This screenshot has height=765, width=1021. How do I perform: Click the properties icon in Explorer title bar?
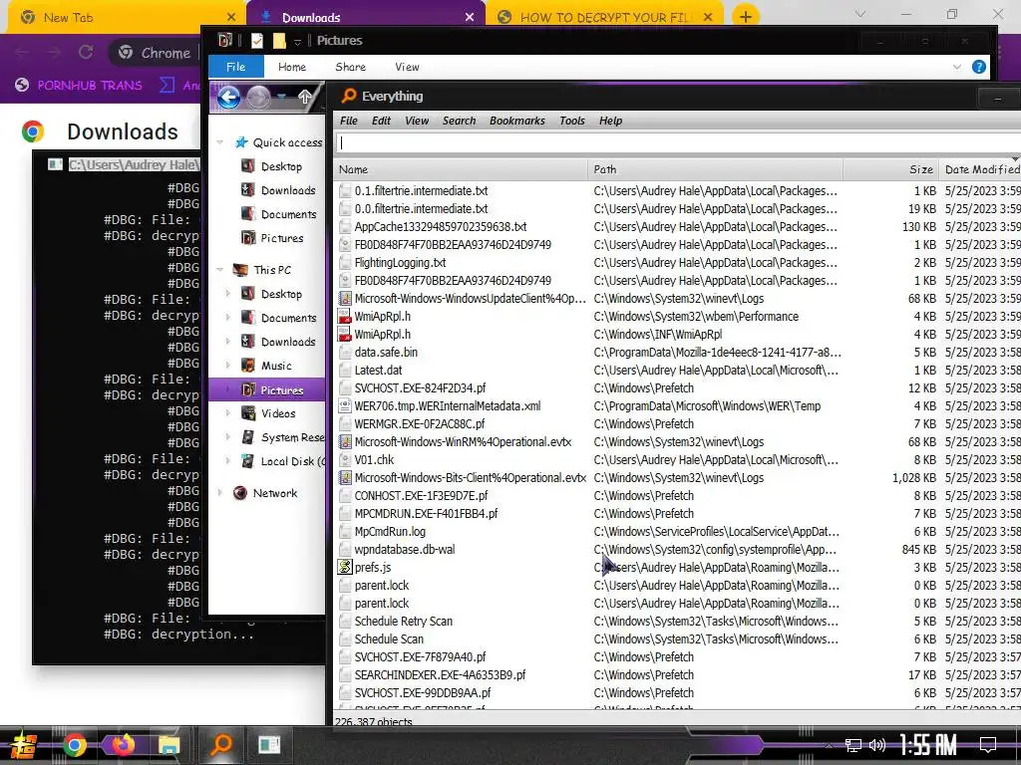point(257,41)
